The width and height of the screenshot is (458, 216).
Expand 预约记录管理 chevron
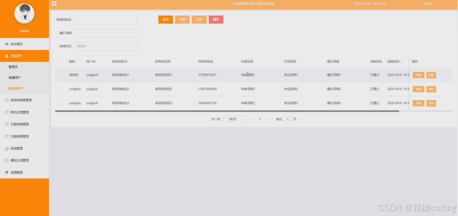(43, 112)
